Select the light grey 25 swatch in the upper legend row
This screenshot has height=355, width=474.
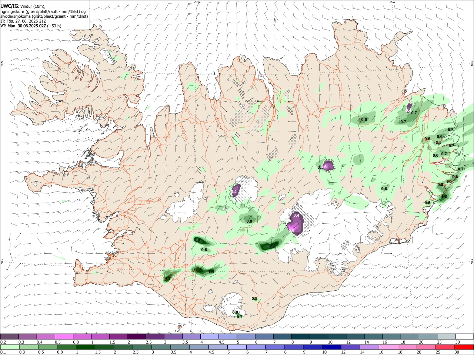(446, 337)
